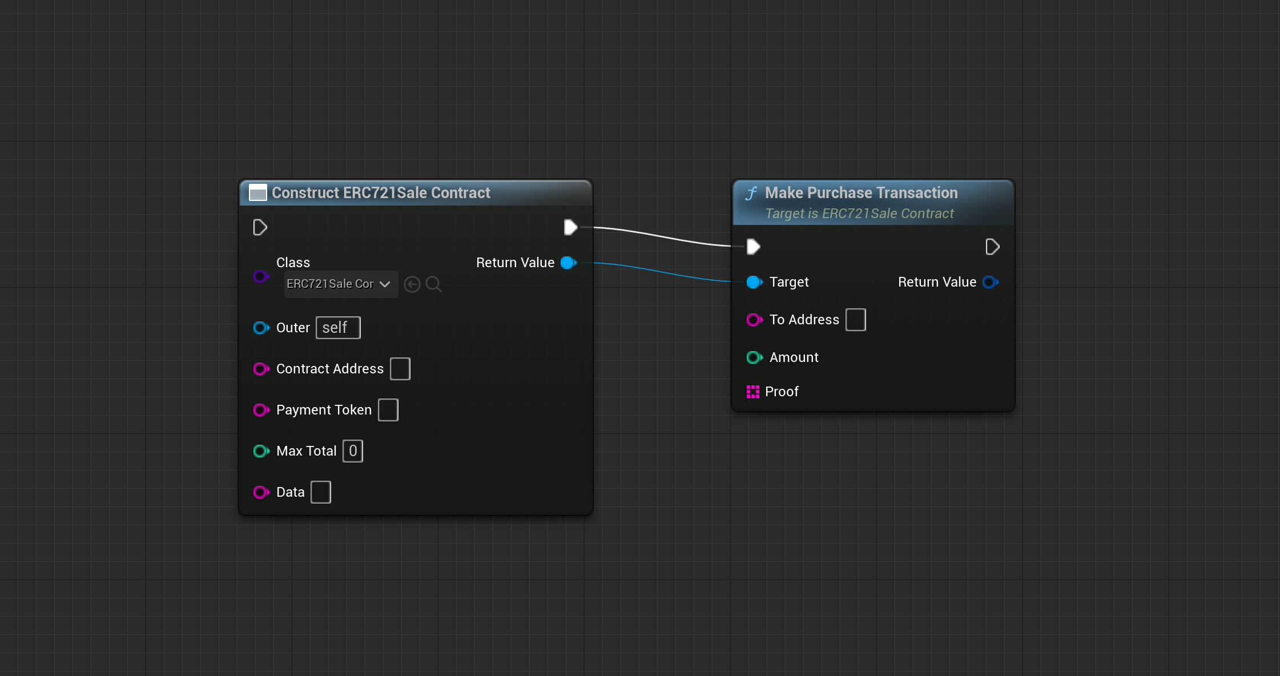Click the Construct node input execution pin
This screenshot has width=1280, height=676.
pos(260,227)
